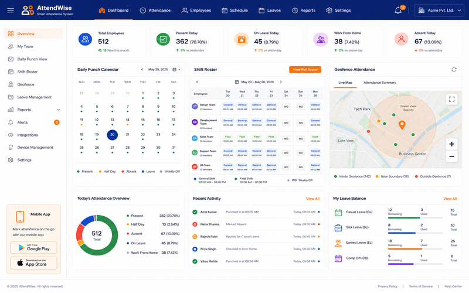Click View All in Recent Activity
The width and height of the screenshot is (469, 293).
(x=312, y=199)
